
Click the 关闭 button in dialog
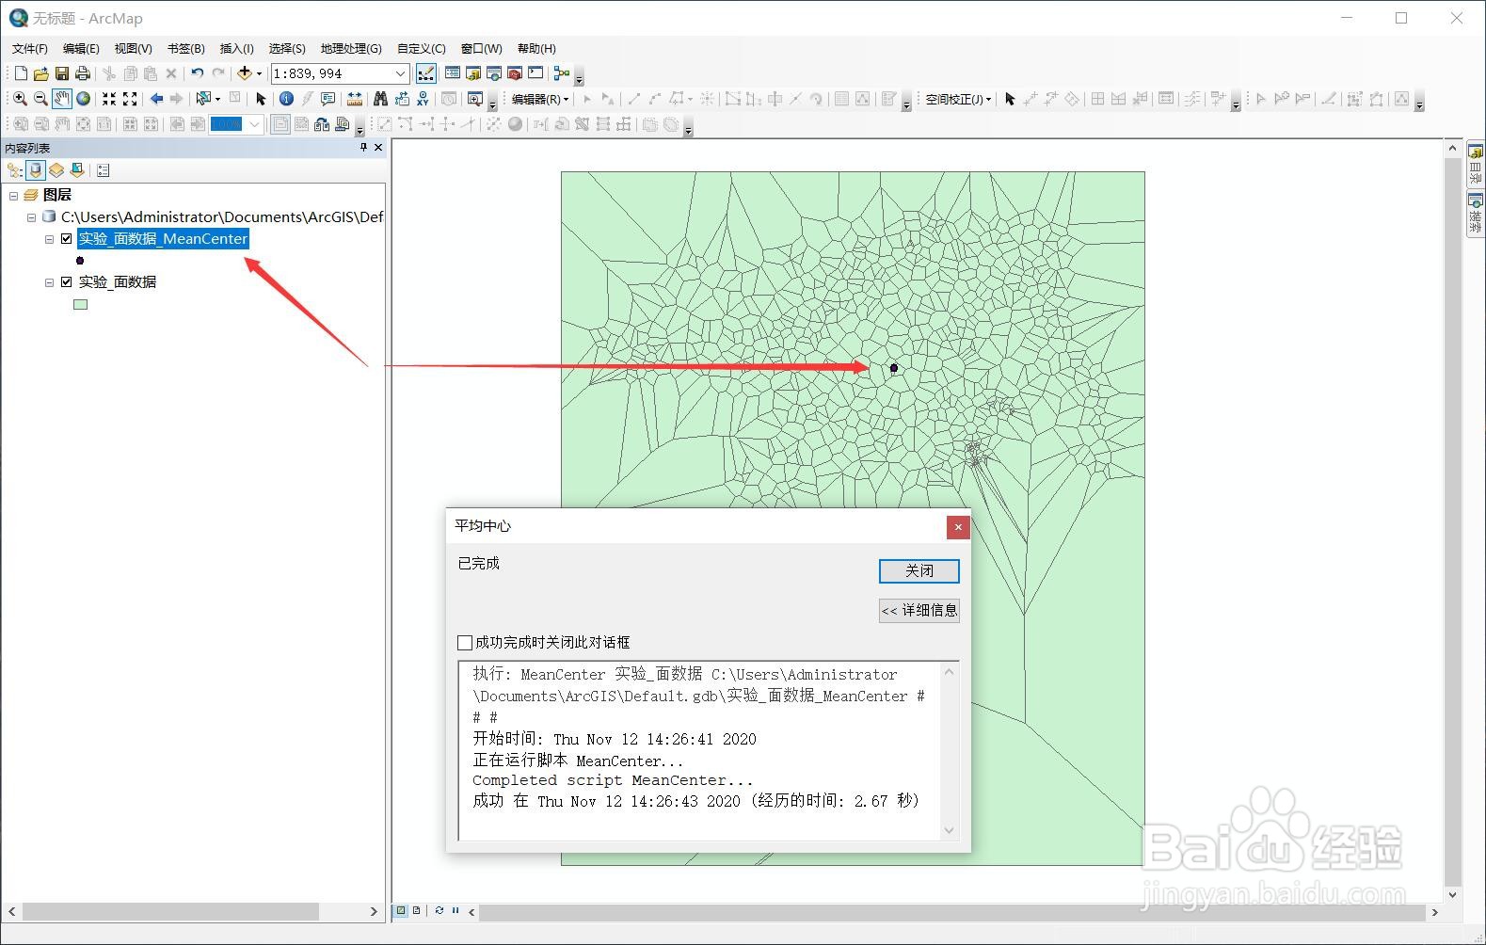click(x=919, y=571)
